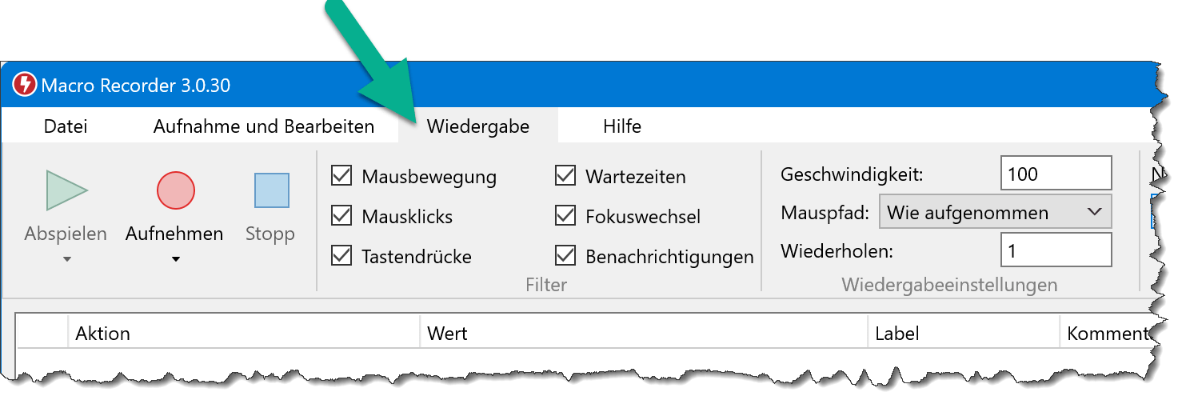Open the Mauspfad dropdown

point(995,213)
